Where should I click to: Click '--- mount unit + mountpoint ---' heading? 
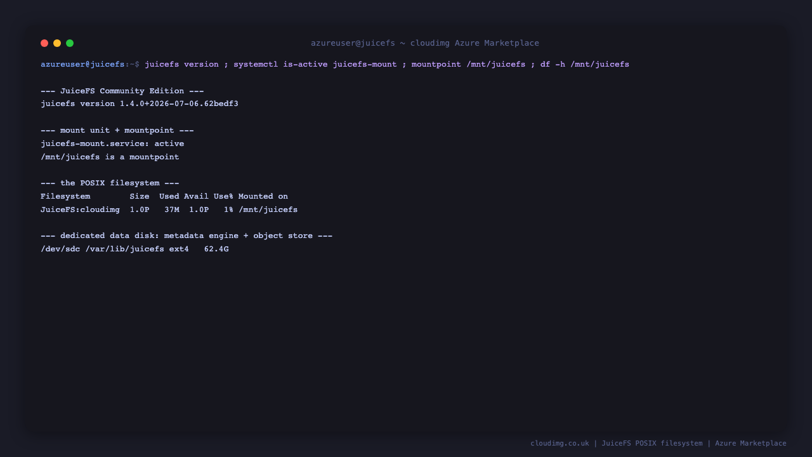(x=117, y=130)
